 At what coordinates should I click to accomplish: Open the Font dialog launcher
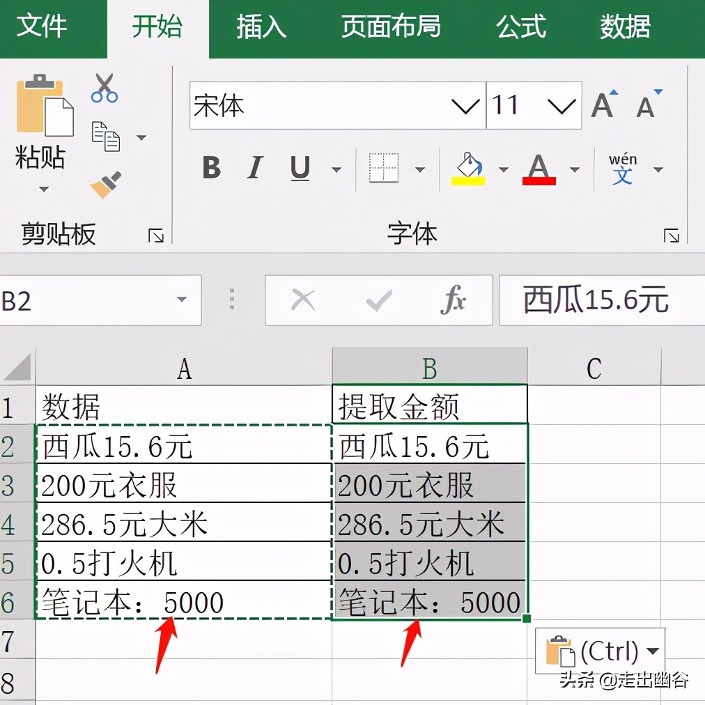[672, 235]
